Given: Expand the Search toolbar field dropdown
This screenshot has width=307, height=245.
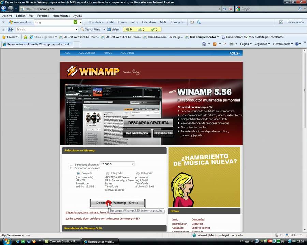Looking at the screenshot, I should coord(76,29).
